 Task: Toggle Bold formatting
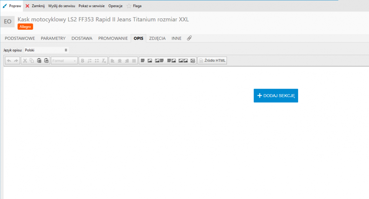tap(83, 61)
